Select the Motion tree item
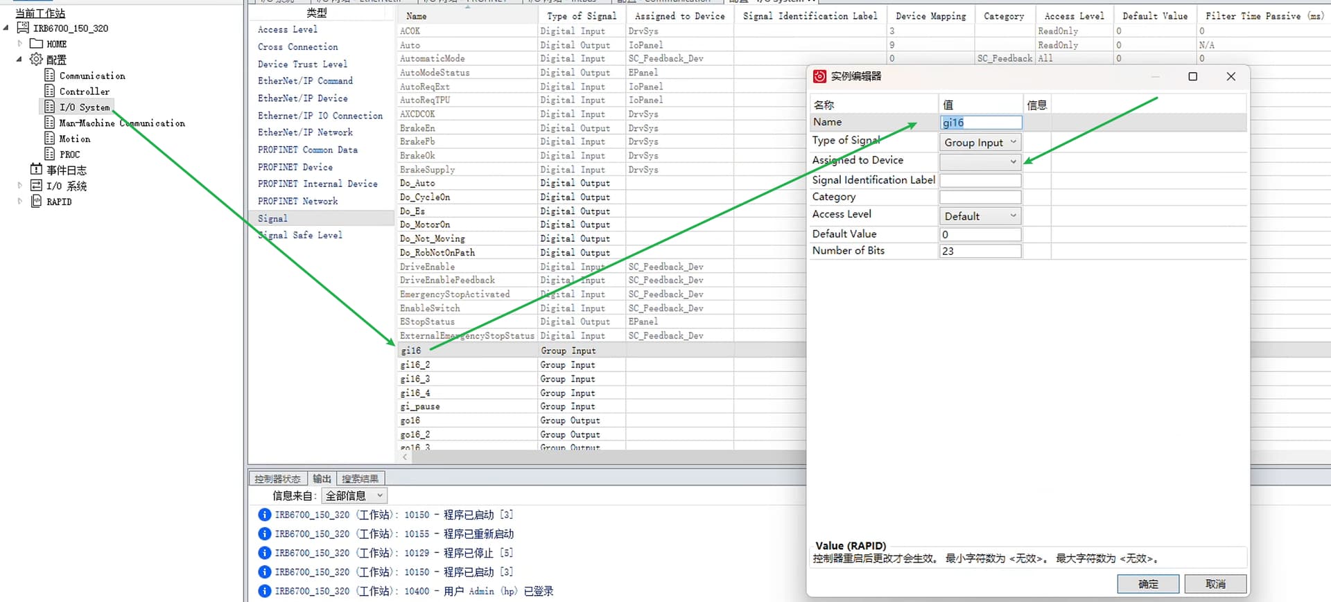This screenshot has height=602, width=1331. [75, 139]
